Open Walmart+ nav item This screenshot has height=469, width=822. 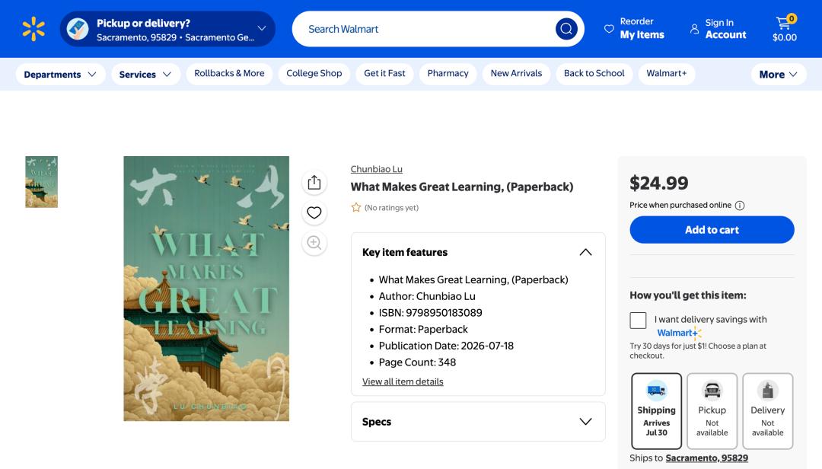pyautogui.click(x=666, y=73)
